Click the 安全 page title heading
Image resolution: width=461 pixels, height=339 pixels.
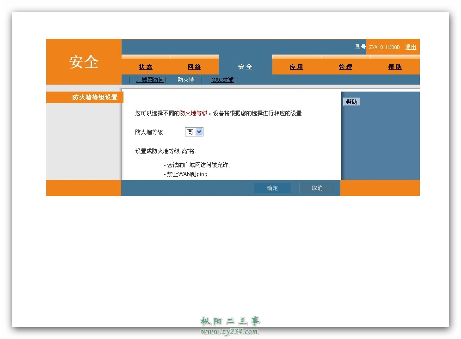(x=84, y=62)
